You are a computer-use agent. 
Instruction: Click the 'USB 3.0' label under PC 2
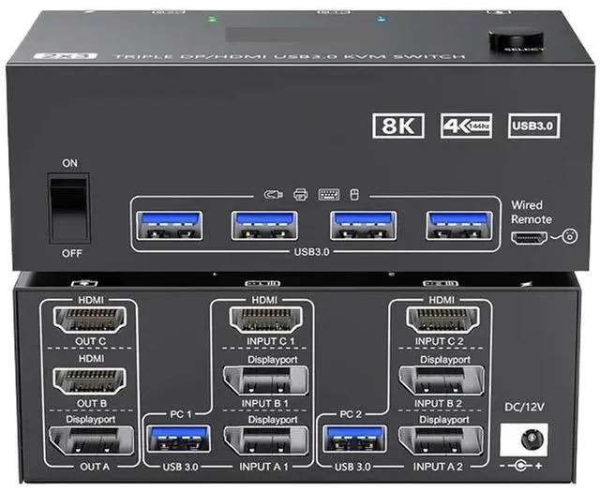(x=352, y=467)
